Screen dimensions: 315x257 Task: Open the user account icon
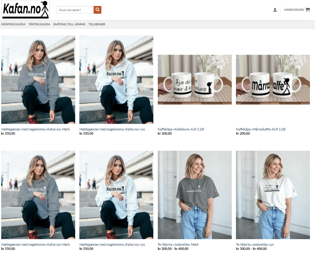275,10
